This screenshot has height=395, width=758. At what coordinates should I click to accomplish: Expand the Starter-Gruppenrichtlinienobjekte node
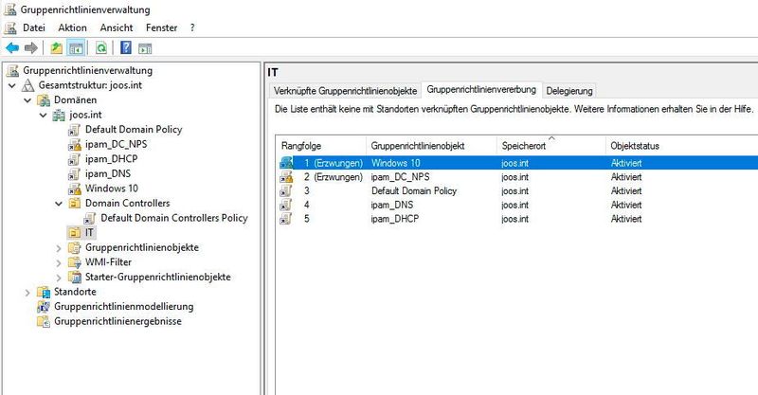(x=59, y=278)
